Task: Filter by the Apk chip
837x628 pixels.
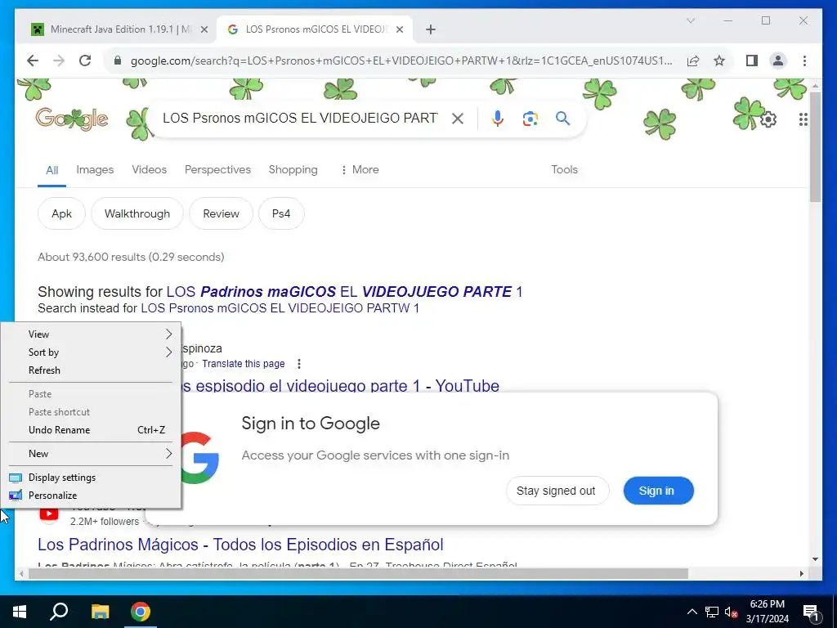Action: 61,213
